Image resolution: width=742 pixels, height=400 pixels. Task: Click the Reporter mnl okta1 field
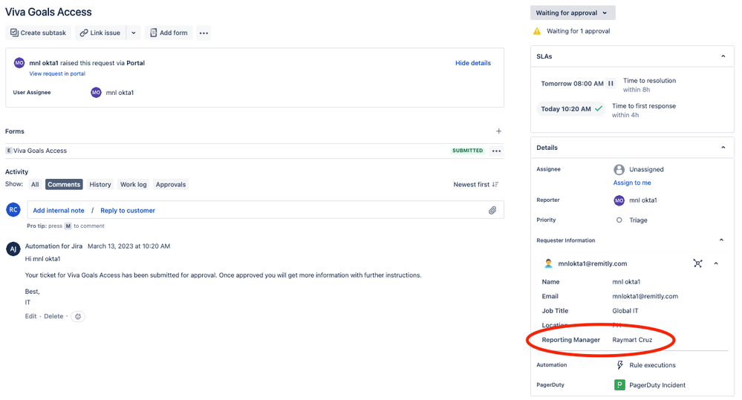(x=636, y=200)
